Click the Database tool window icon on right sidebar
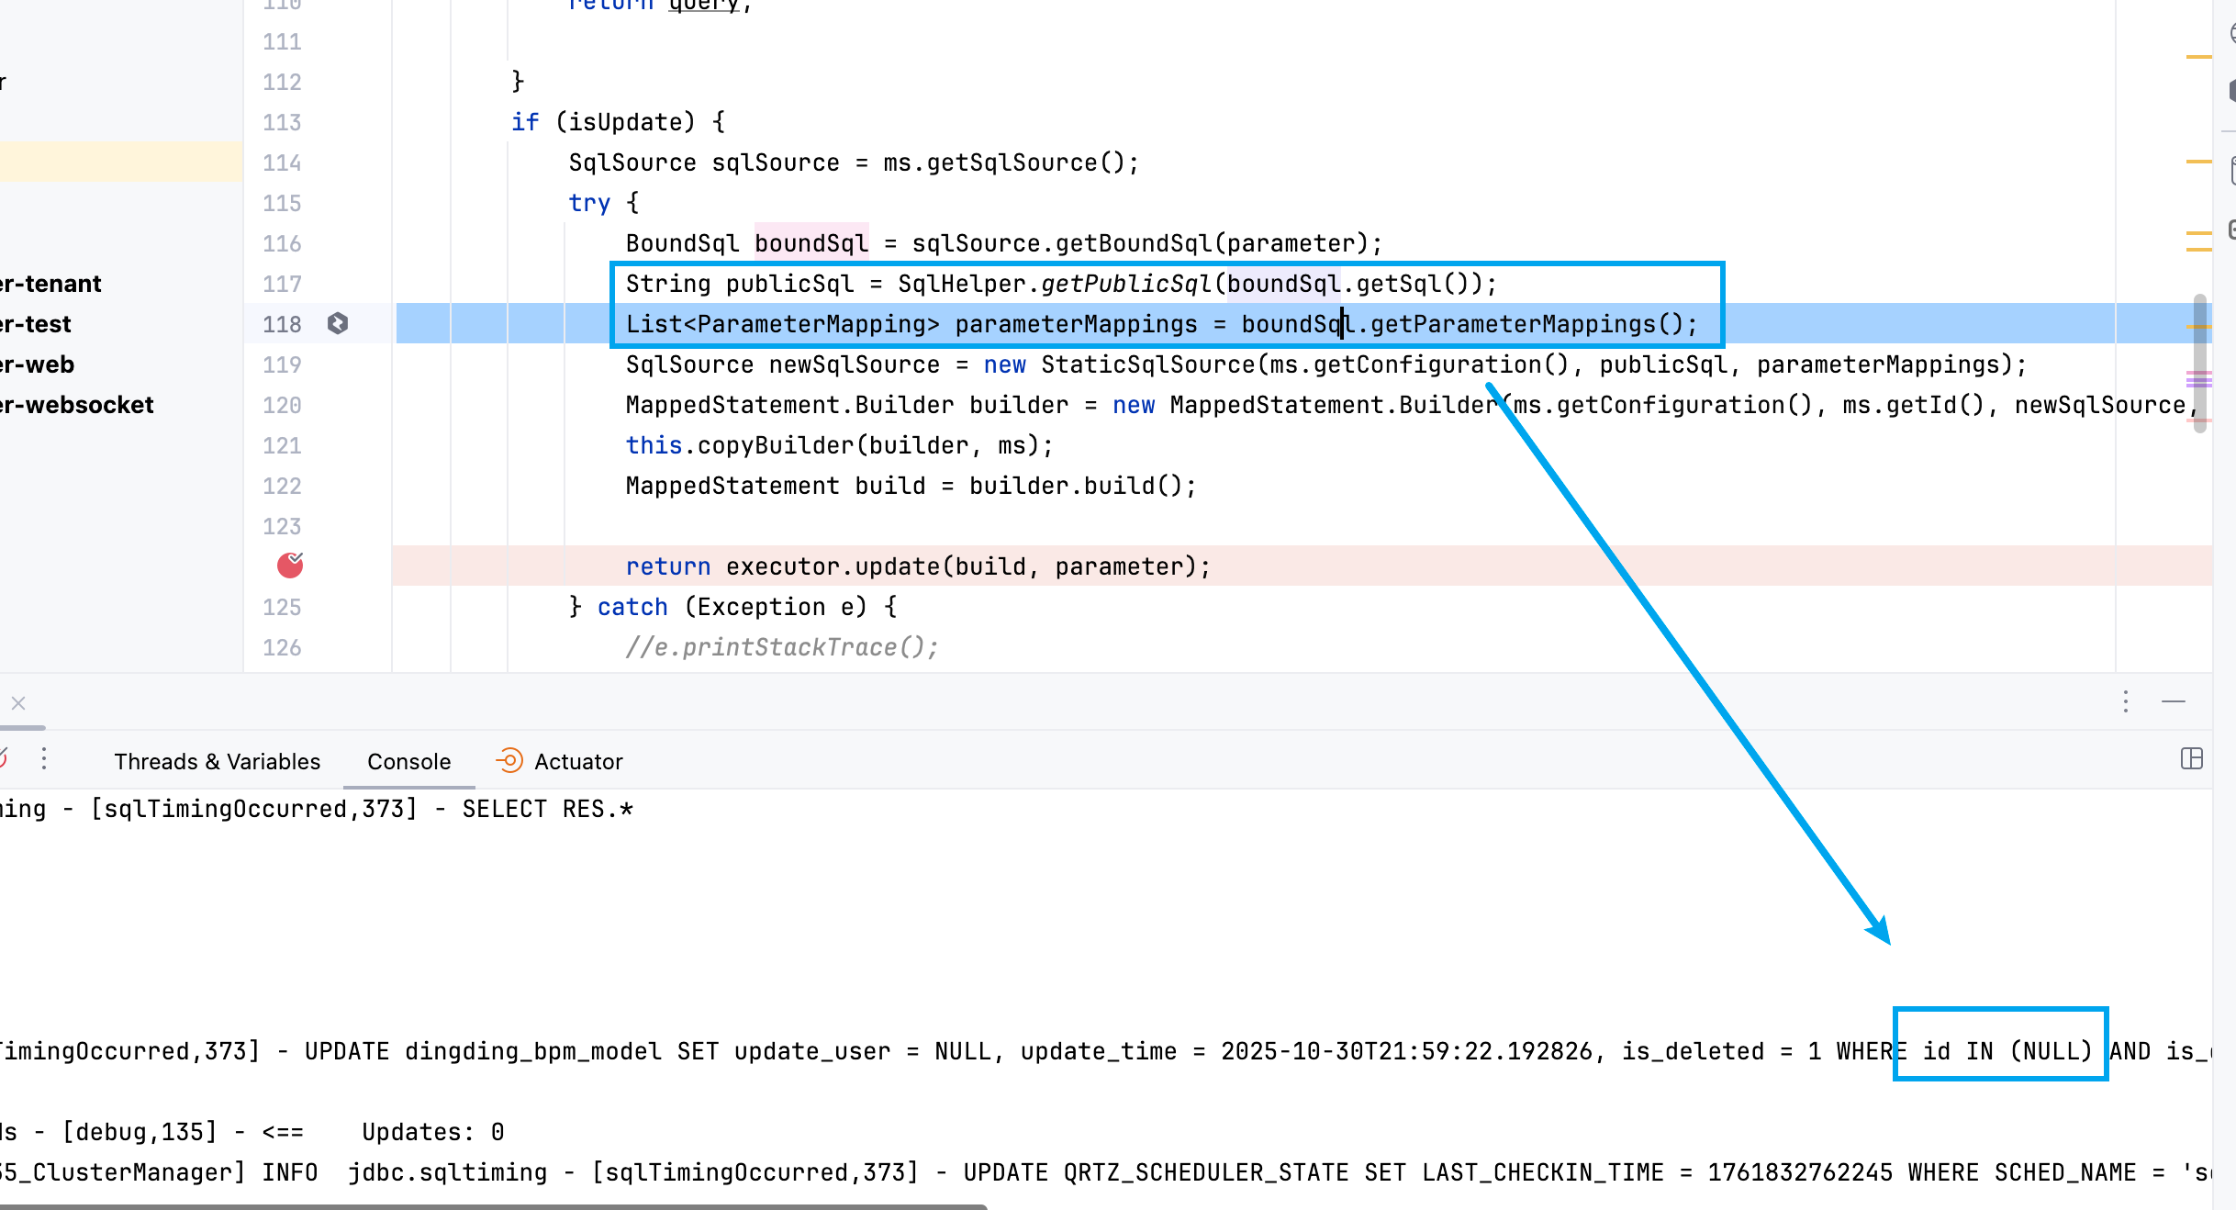Image resolution: width=2236 pixels, height=1210 pixels. click(x=2230, y=171)
